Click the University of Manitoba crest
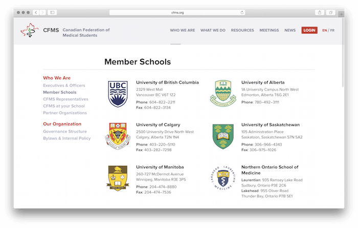Screen dimensions: 358x228 pos(118,178)
